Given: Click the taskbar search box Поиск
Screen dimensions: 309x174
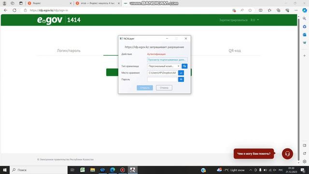Looking at the screenshot, I should click(x=39, y=170).
